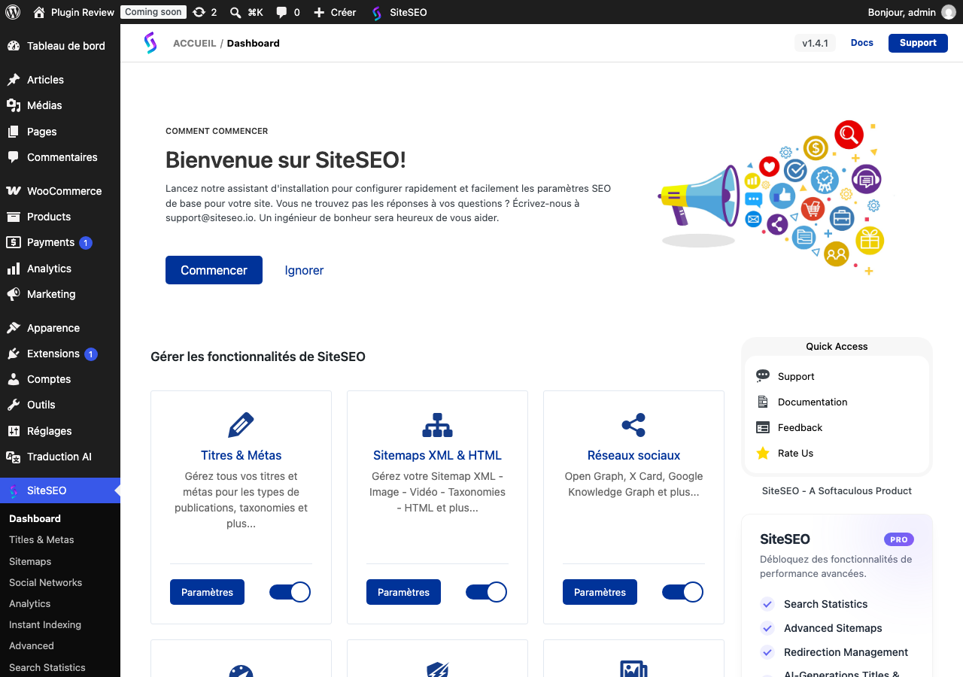Click the Commentaires bubble icon in sidebar
Image resolution: width=963 pixels, height=677 pixels.
pos(14,157)
